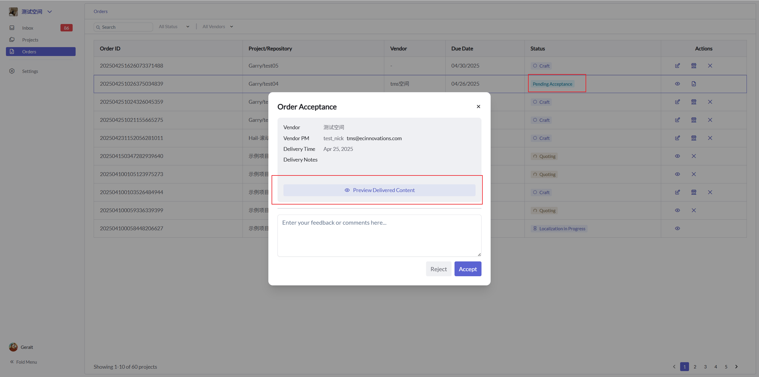Open workspace switcher chevron next to 测试空间

[x=50, y=12]
